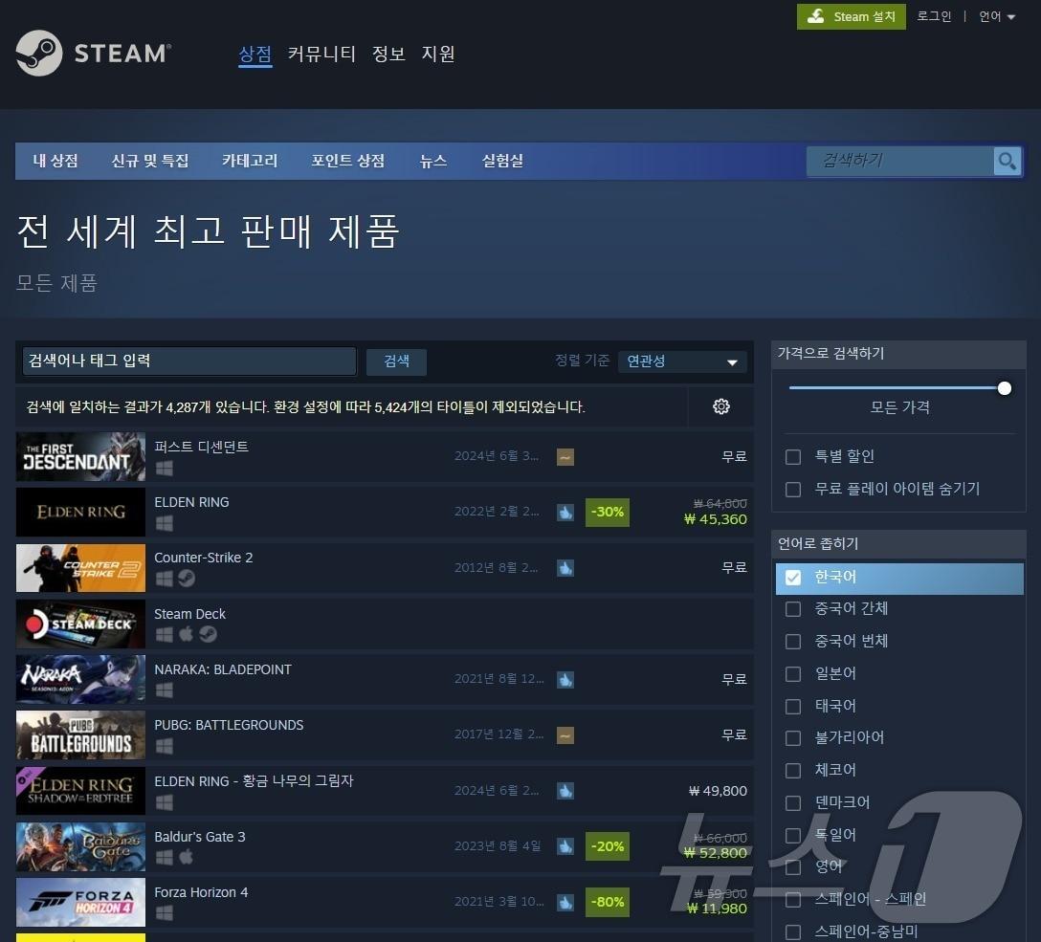Image resolution: width=1041 pixels, height=942 pixels.
Task: Open the 카테고리 dropdown in the store navigation
Action: click(249, 161)
